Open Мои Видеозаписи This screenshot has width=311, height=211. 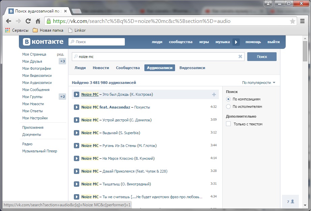37,76
